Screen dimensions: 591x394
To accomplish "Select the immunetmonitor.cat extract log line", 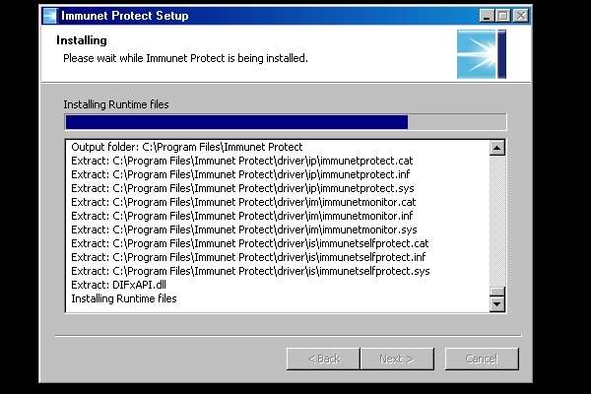I will coord(243,202).
